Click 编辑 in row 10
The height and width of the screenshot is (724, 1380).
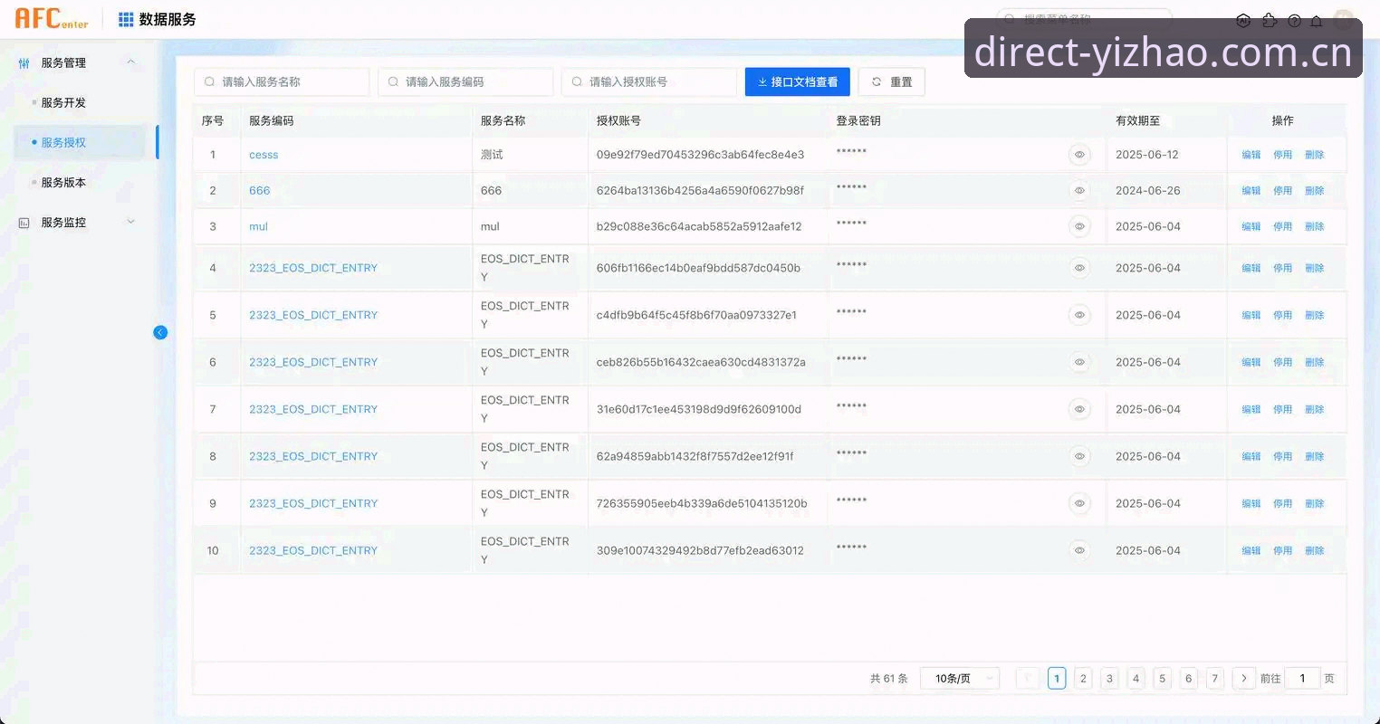1251,550
